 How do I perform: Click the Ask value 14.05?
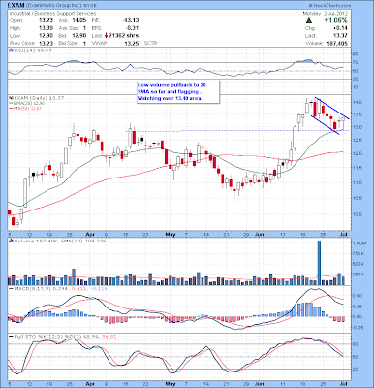click(x=79, y=20)
